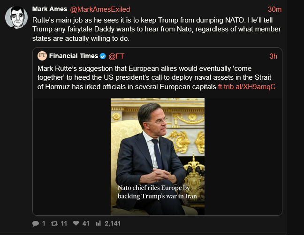The width and height of the screenshot is (304, 235).
Task: Open the 3h quoted tweet timestamp
Action: [274, 56]
